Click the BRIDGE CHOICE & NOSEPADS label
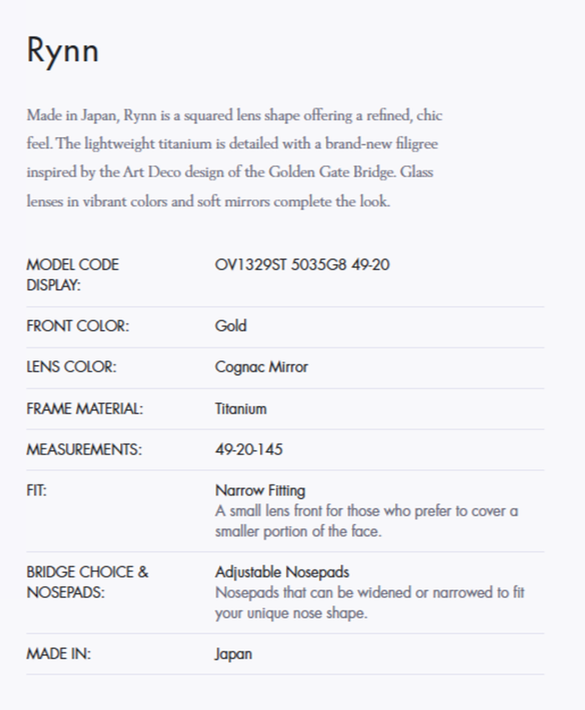This screenshot has height=710, width=585. (x=88, y=582)
